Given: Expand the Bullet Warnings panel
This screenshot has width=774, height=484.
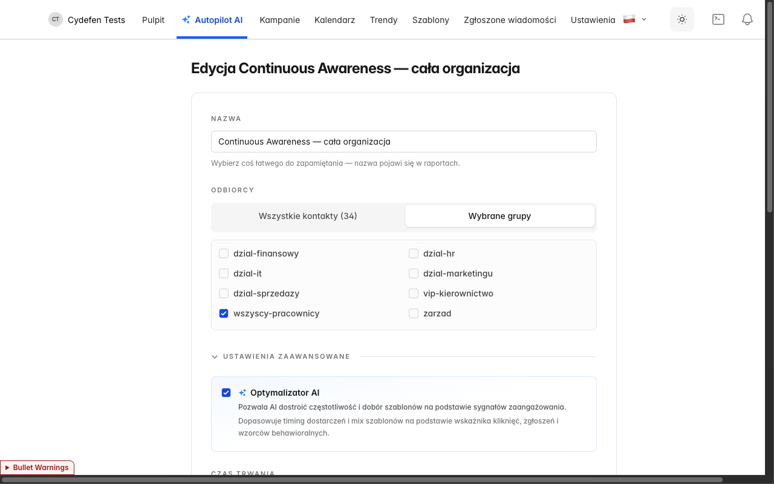Looking at the screenshot, I should click(x=37, y=468).
